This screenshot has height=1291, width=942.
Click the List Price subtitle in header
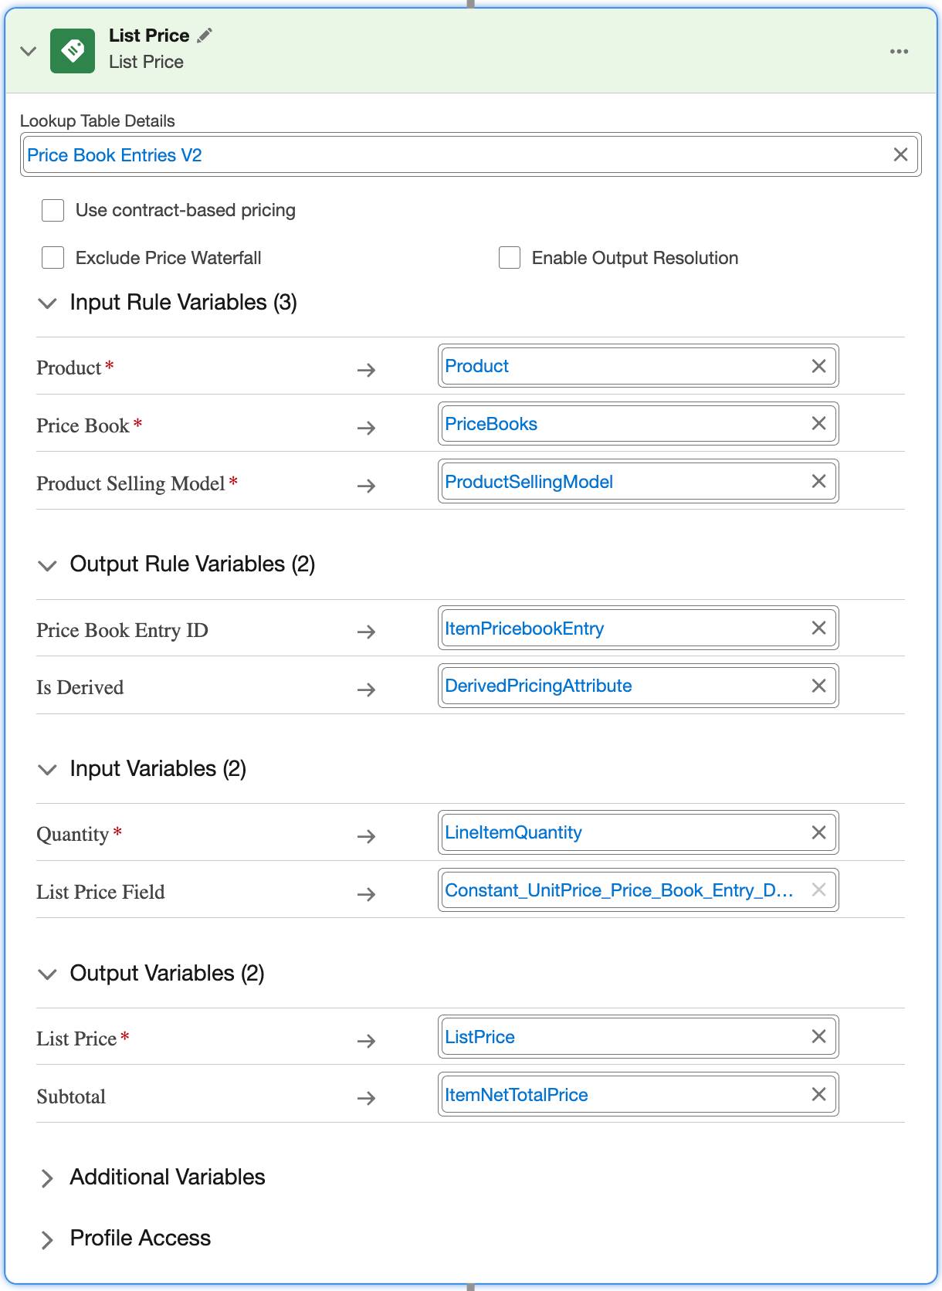[x=146, y=62]
